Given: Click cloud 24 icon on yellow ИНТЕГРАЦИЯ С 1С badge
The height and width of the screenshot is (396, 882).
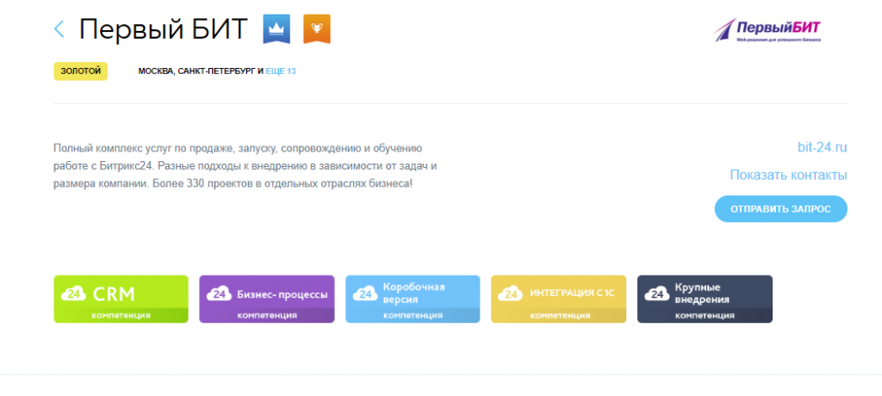Looking at the screenshot, I should [x=511, y=294].
